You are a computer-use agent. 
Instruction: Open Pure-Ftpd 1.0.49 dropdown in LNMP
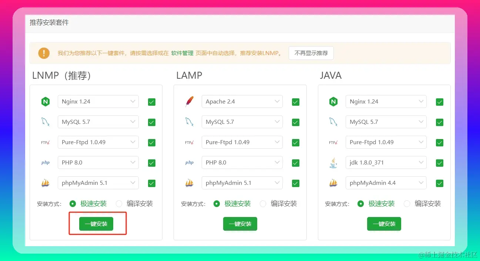point(98,142)
